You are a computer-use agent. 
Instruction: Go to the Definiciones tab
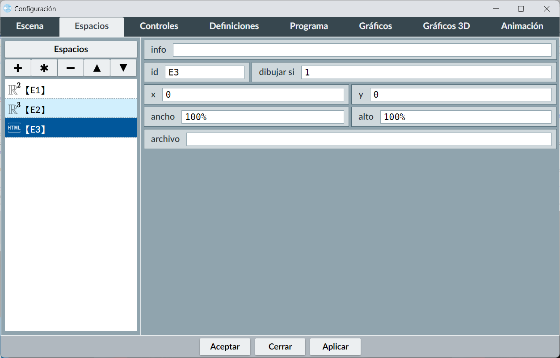234,26
